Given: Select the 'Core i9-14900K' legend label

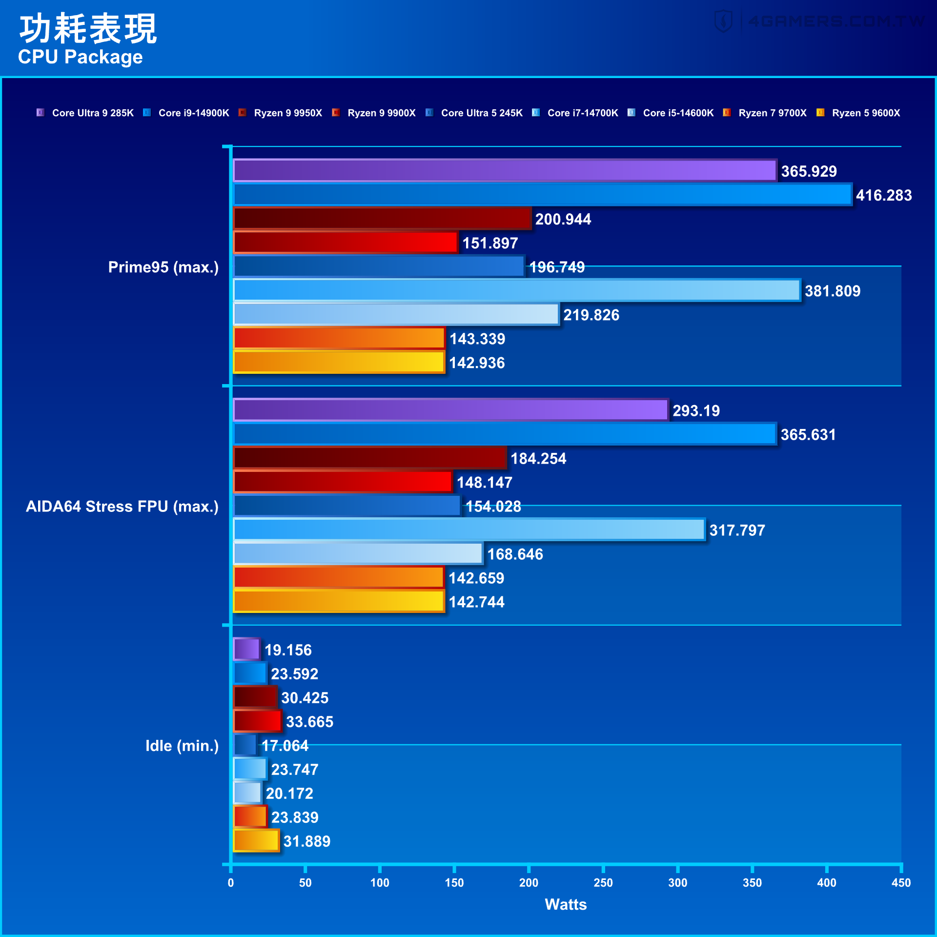Looking at the screenshot, I should coord(194,113).
